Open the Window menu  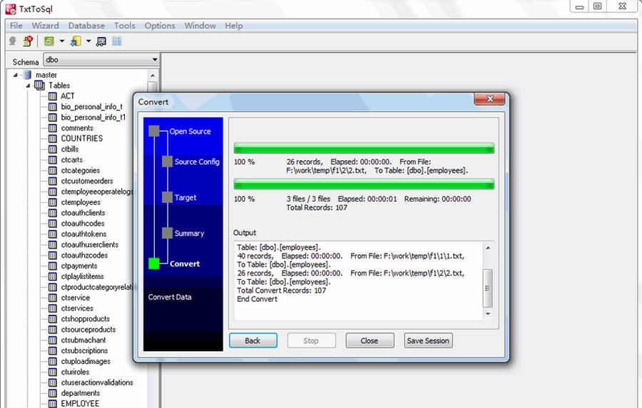tap(200, 26)
